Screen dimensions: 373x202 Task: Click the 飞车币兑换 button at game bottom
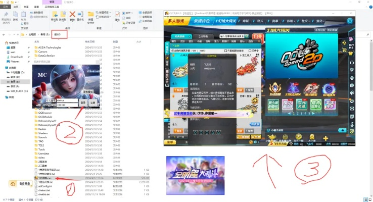[278, 144]
